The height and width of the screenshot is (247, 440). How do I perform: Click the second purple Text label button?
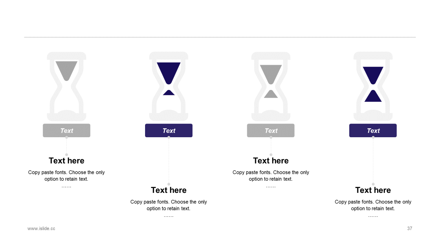click(169, 130)
